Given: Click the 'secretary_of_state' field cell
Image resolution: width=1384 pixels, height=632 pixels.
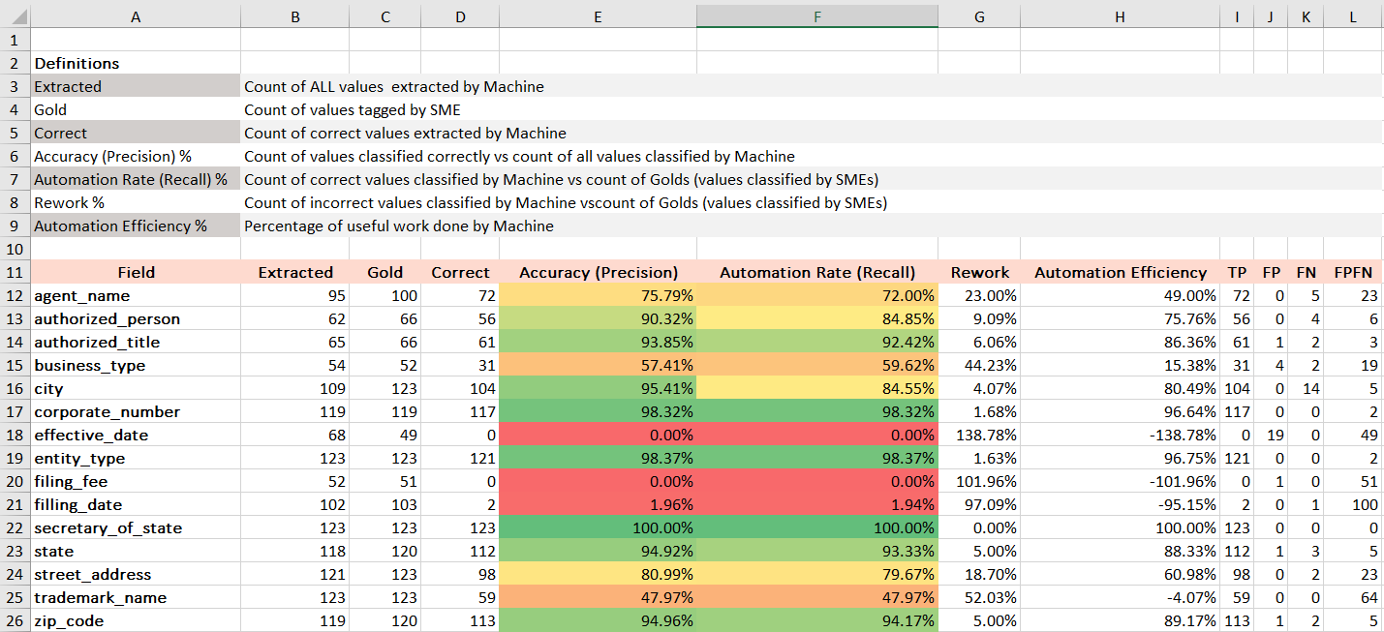Looking at the screenshot, I should click(136, 527).
